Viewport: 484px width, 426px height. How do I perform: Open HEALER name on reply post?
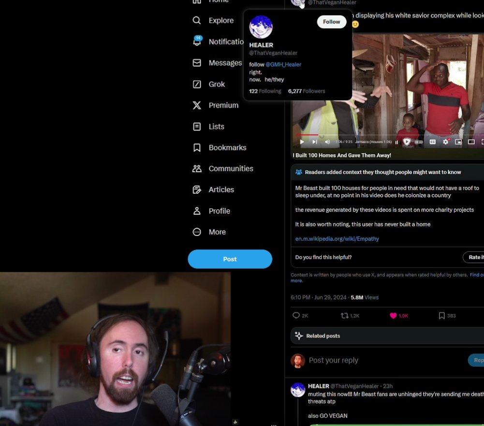pos(318,386)
